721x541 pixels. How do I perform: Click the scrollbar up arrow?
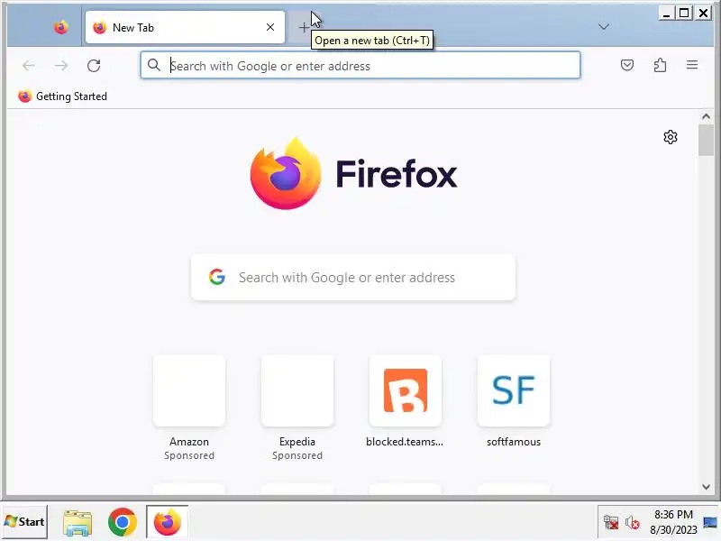(706, 116)
